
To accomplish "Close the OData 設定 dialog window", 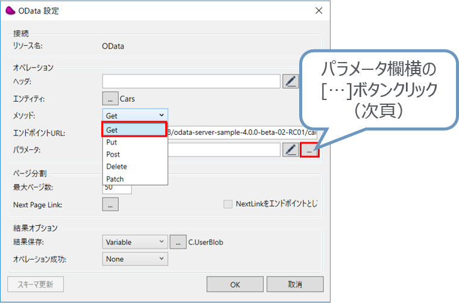I will [318, 11].
